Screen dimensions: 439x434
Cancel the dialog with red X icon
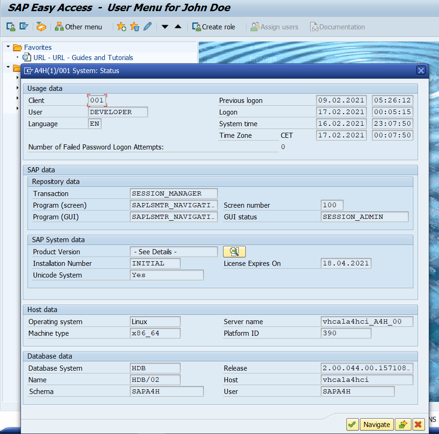(x=419, y=424)
